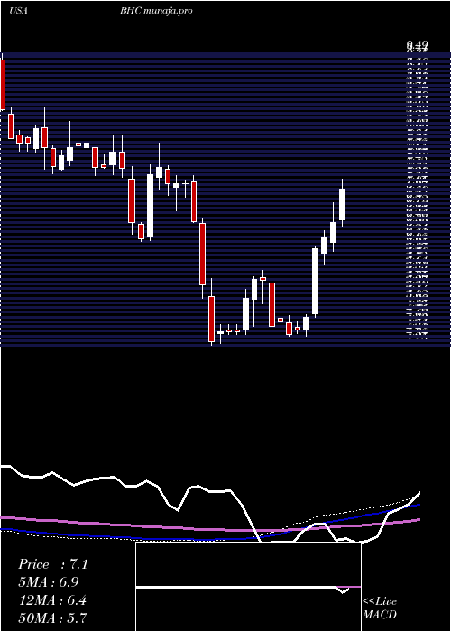Click the last white candlestick on the right
The height and width of the screenshot is (632, 451).
click(343, 203)
